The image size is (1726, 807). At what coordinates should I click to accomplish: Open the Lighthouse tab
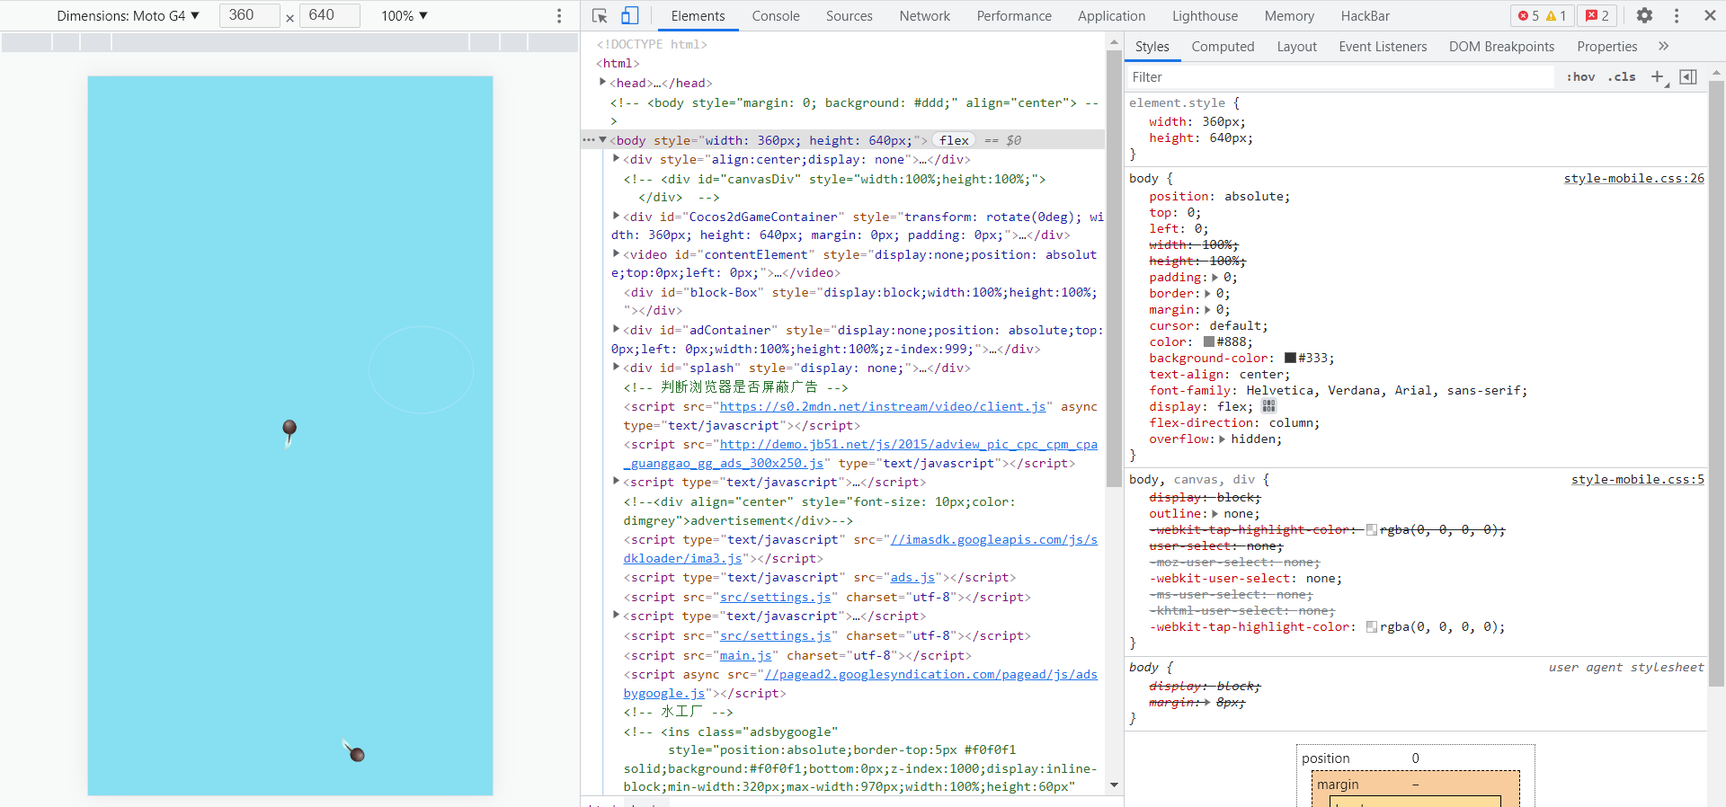tap(1206, 16)
